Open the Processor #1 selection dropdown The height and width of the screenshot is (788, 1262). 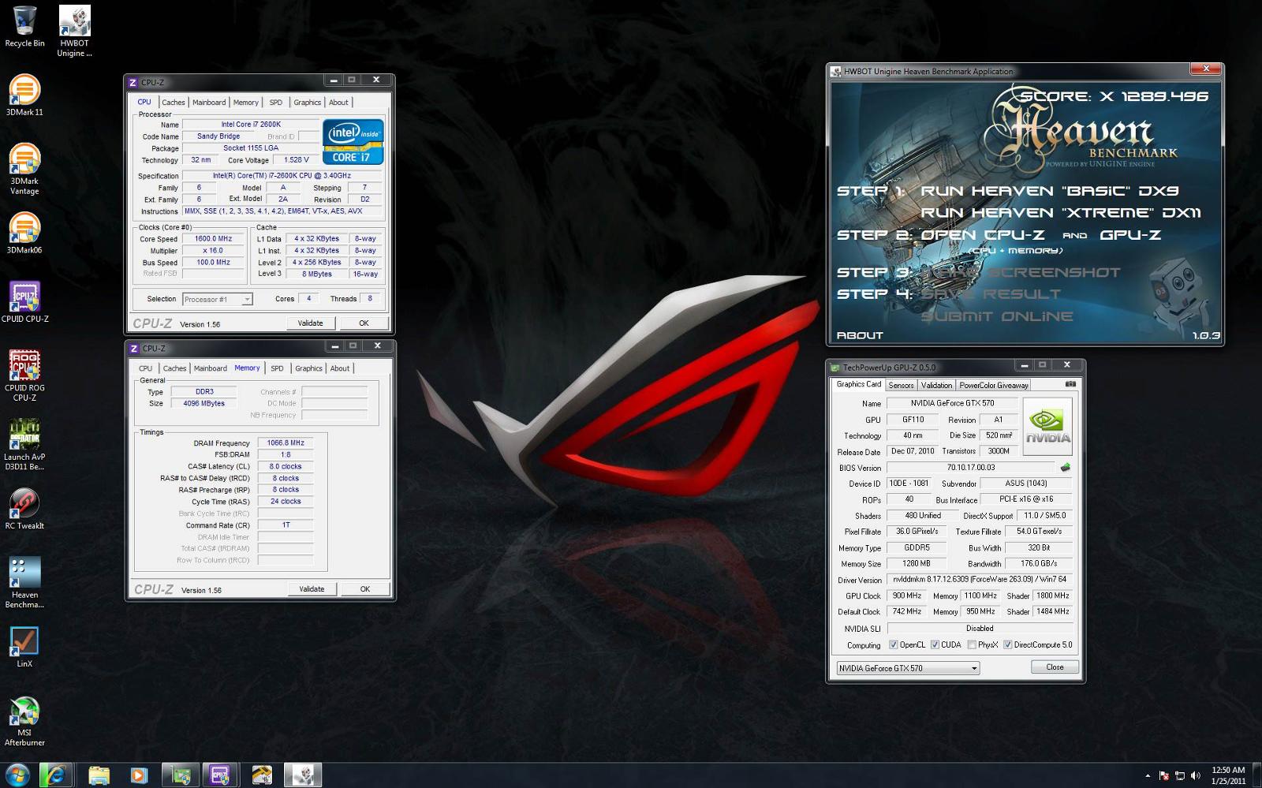pos(218,299)
